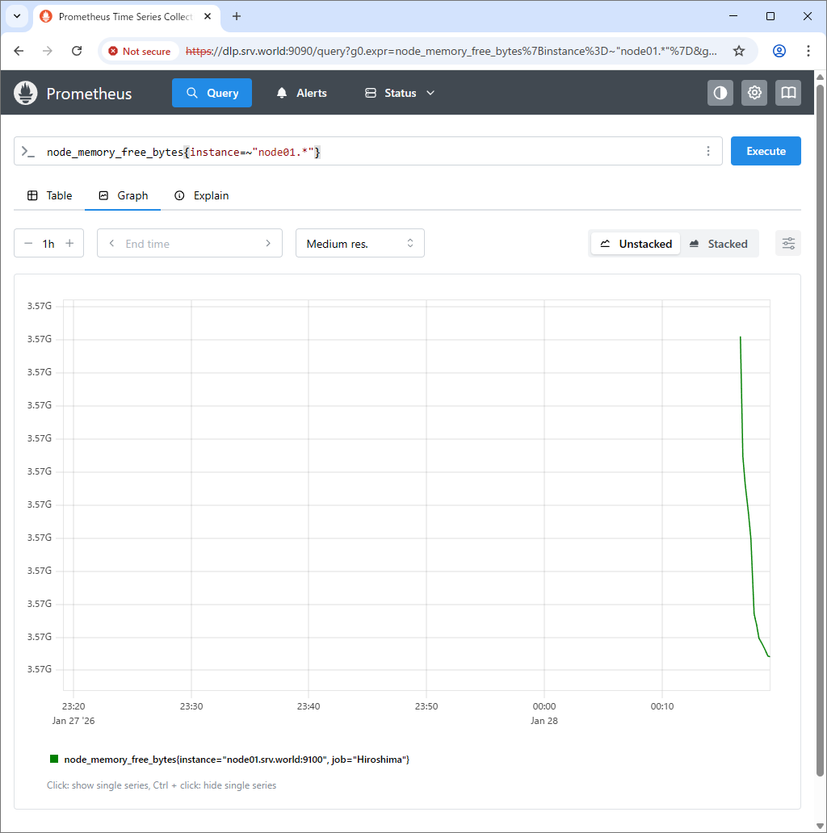Open the Chrome three-dot menu

(808, 51)
